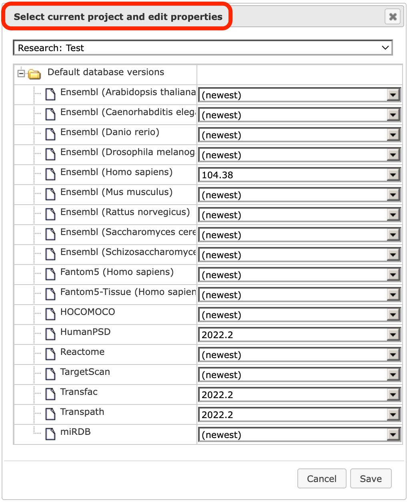
Task: Click the dialog title 'Select current project and edit properties'
Action: pyautogui.click(x=118, y=17)
